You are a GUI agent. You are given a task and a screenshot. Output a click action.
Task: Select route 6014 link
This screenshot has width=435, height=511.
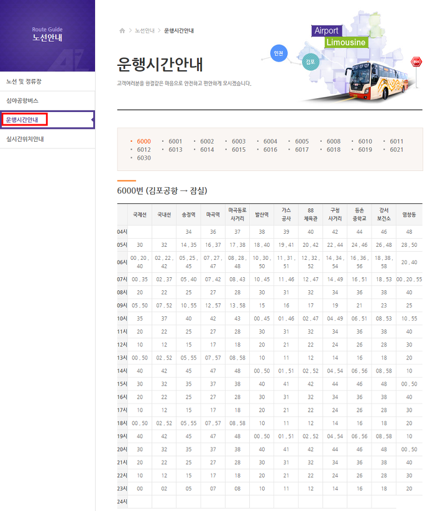coord(207,150)
